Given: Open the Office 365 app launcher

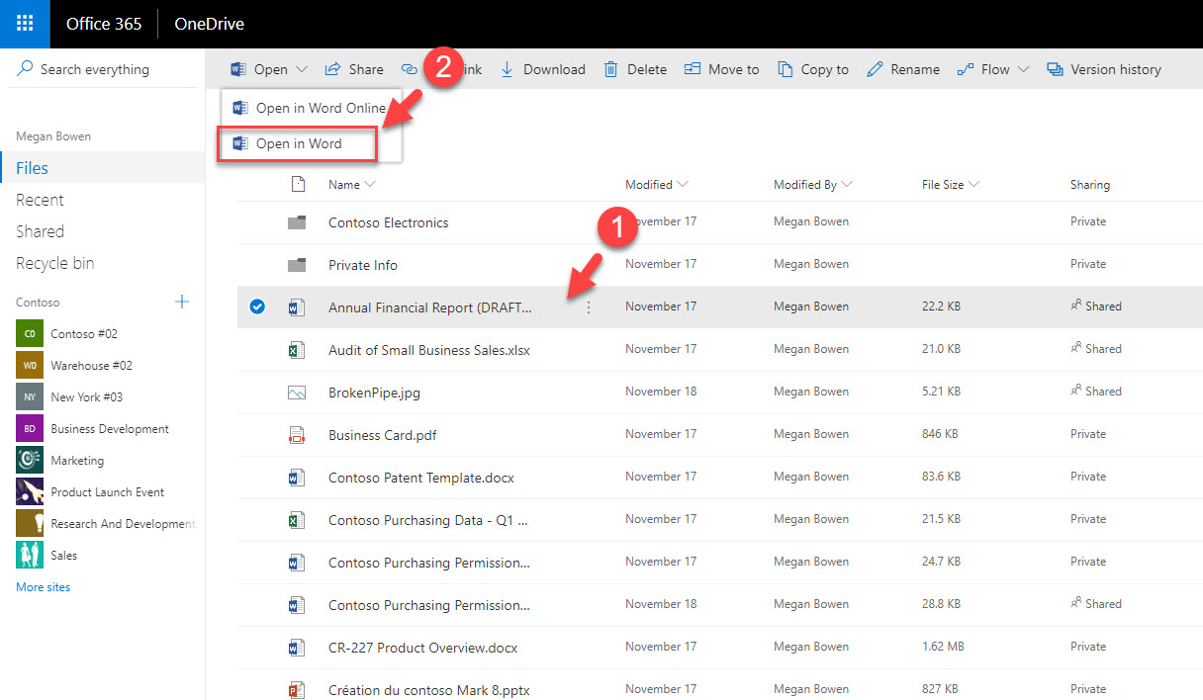Looking at the screenshot, I should [25, 24].
